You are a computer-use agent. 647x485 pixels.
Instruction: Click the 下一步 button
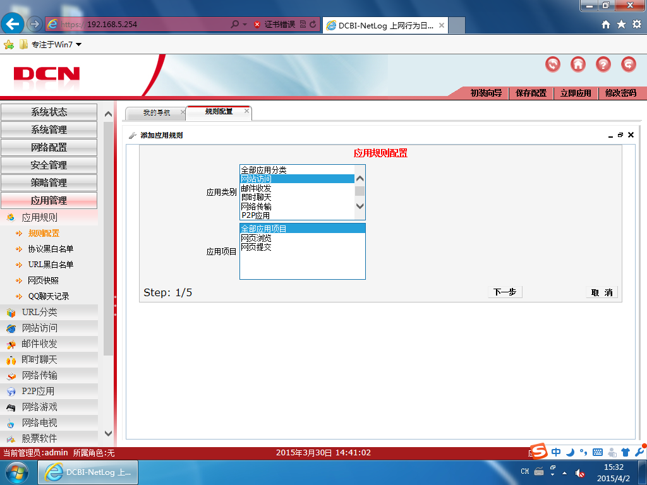click(x=505, y=292)
